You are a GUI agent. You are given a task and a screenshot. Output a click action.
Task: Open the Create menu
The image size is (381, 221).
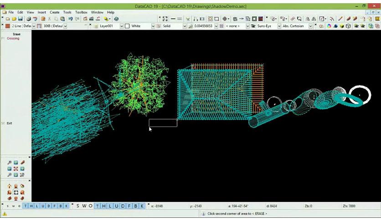coord(54,12)
